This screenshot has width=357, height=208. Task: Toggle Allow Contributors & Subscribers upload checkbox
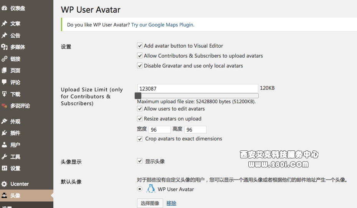coord(140,56)
